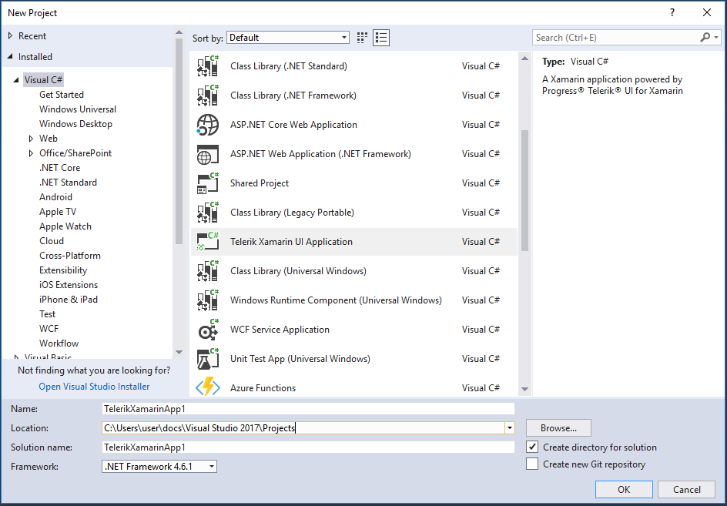Screen dimensions: 727x506
Task: Select the Apple Watch category
Action: pyautogui.click(x=65, y=226)
